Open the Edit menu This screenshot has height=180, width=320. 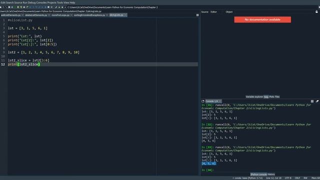tap(3, 2)
